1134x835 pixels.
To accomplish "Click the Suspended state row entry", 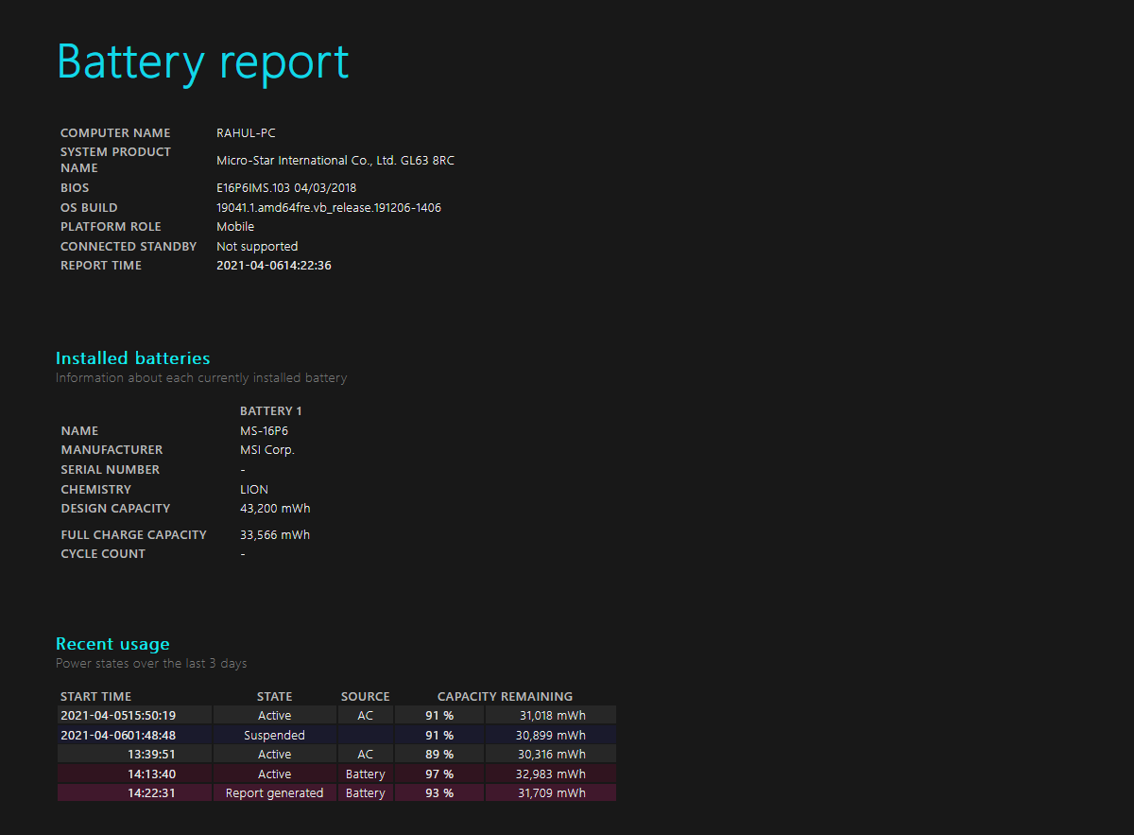I will (x=274, y=736).
